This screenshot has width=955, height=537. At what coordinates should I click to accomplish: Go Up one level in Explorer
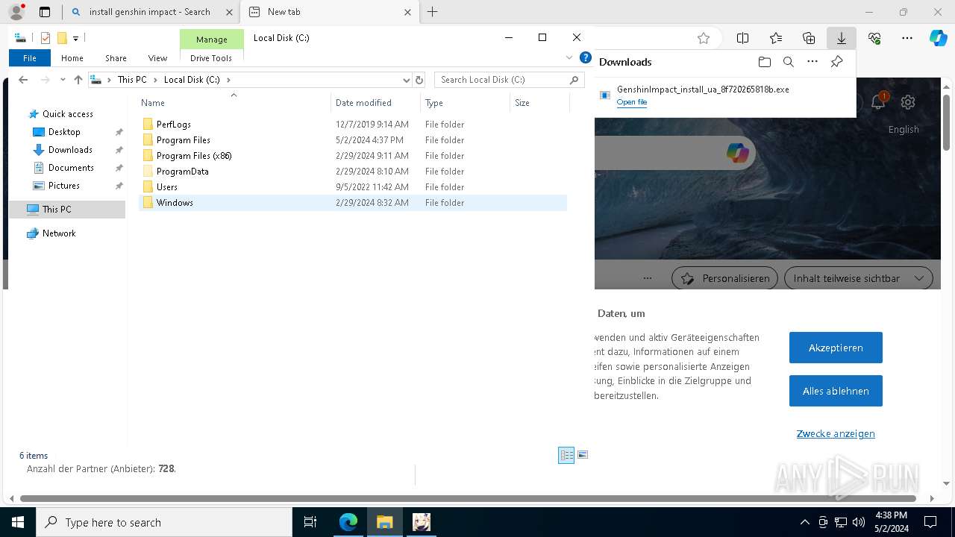pyautogui.click(x=78, y=80)
